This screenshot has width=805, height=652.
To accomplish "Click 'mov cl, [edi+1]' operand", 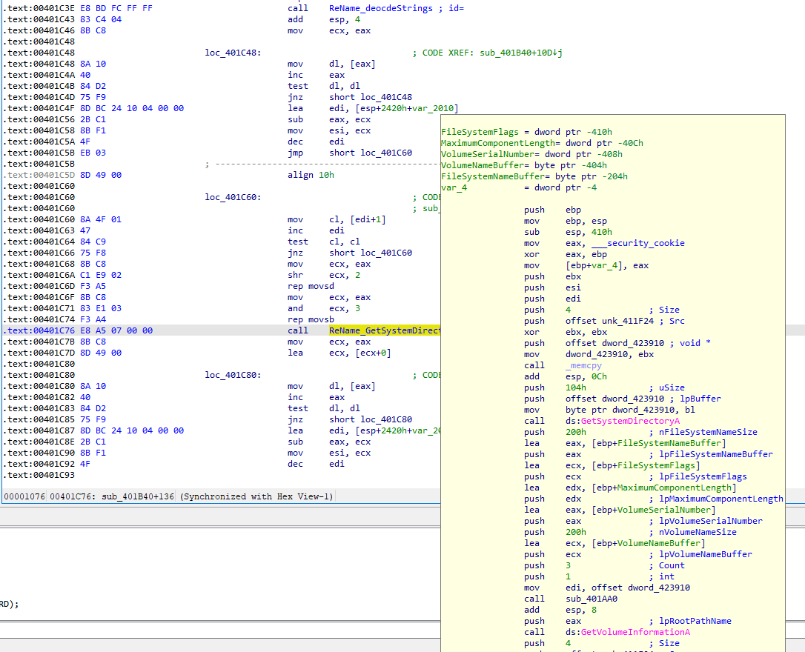I will [357, 219].
